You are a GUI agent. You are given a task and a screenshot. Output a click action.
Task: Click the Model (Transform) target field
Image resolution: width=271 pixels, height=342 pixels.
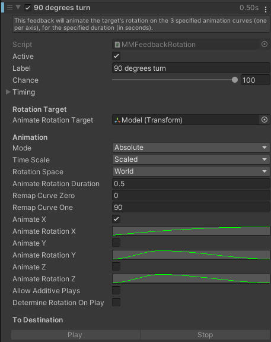186,120
